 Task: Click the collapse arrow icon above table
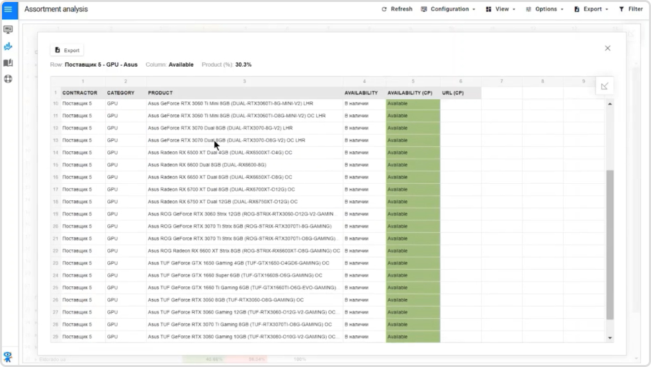pos(605,87)
